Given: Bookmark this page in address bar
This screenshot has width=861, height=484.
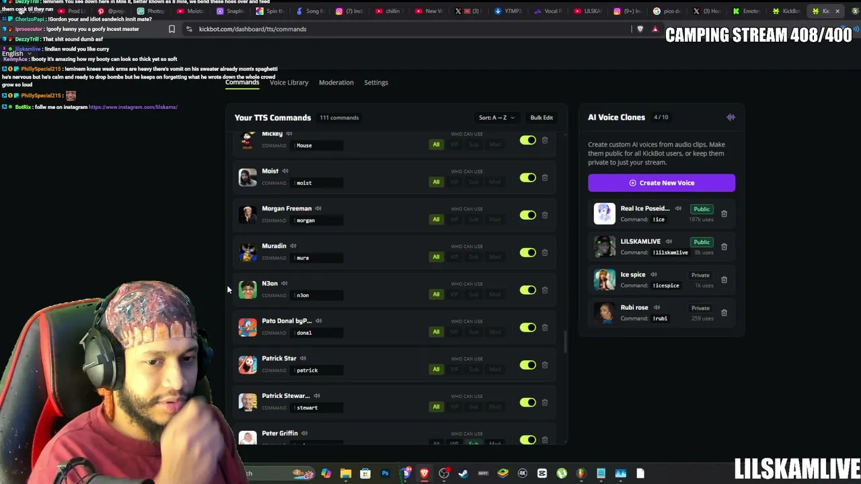Looking at the screenshot, I should pos(172,29).
